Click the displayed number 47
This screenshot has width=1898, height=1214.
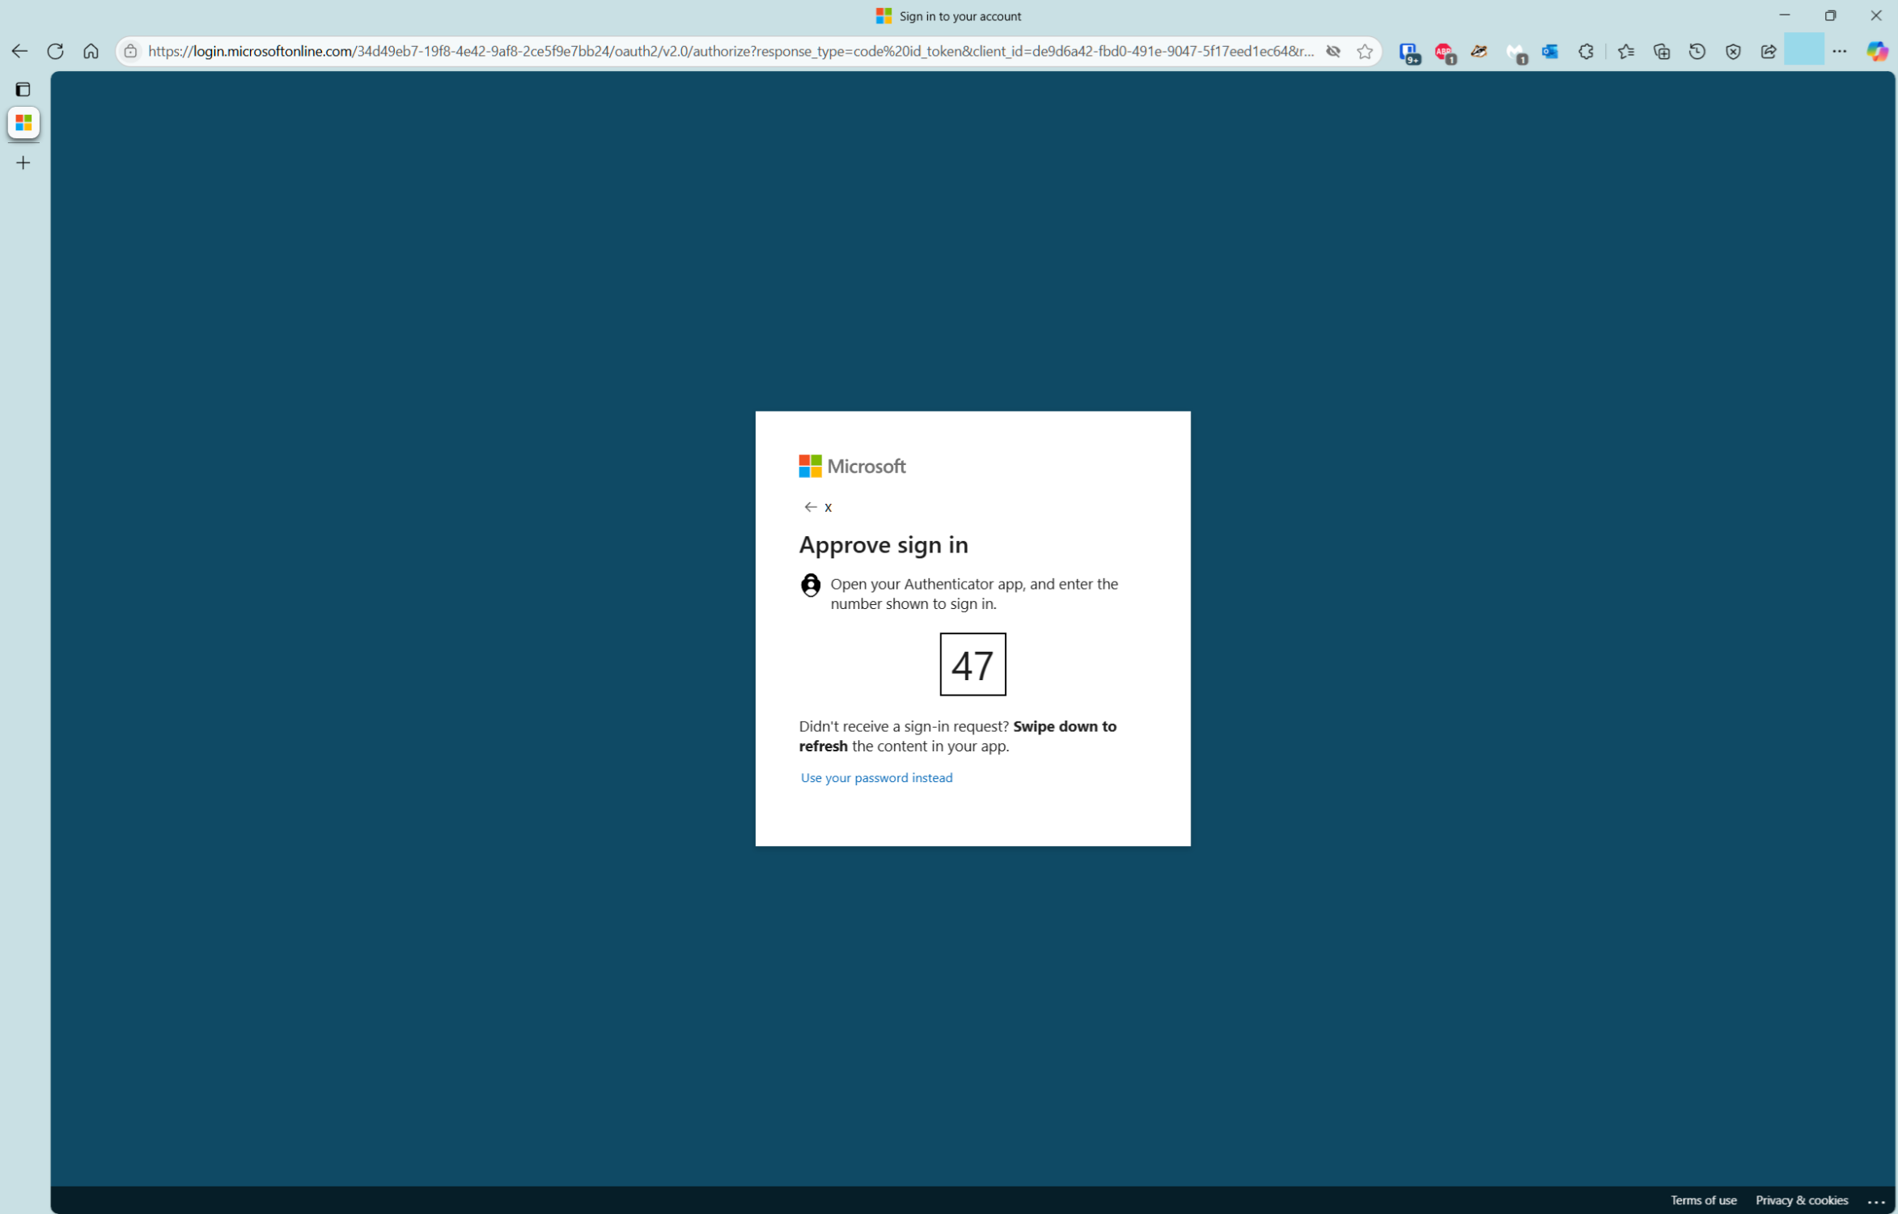click(972, 665)
